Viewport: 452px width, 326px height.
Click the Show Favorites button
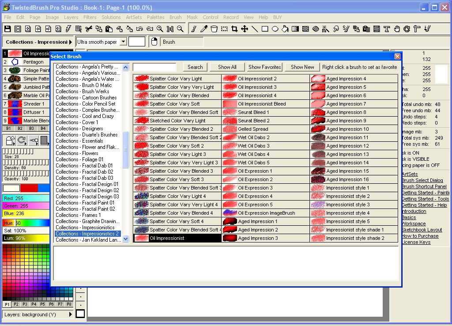[x=264, y=67]
